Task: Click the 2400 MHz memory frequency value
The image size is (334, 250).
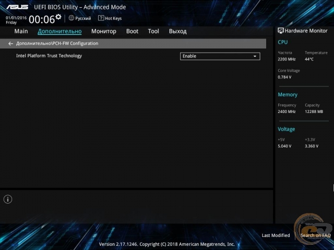Action: point(287,111)
